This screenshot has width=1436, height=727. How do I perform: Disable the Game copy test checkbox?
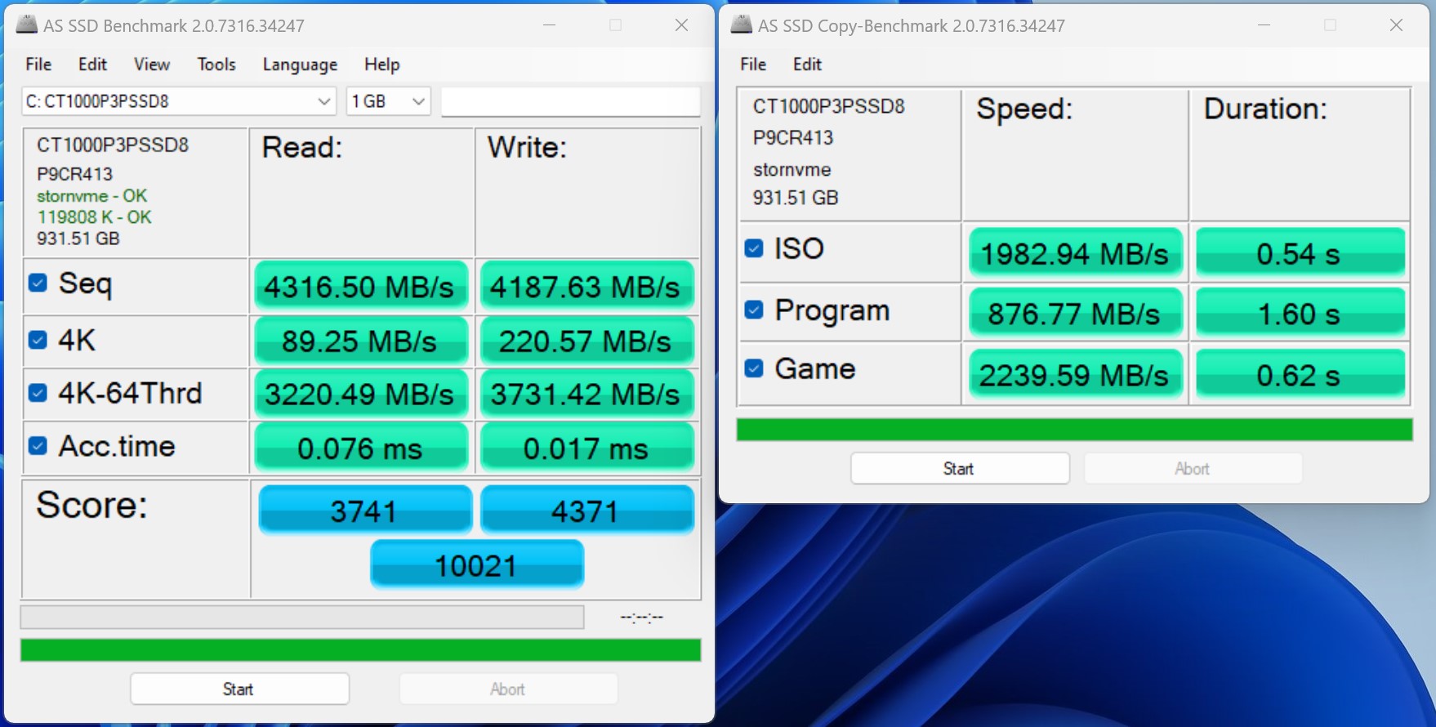754,369
